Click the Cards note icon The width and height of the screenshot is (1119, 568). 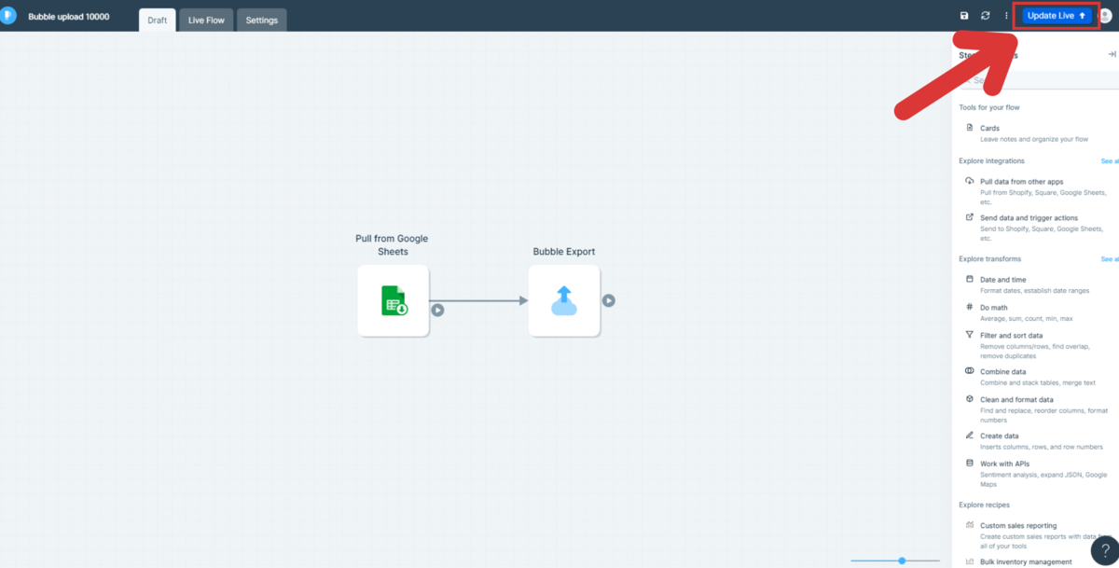pyautogui.click(x=970, y=128)
